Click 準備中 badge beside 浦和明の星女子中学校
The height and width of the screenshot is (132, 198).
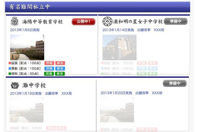[175, 21]
